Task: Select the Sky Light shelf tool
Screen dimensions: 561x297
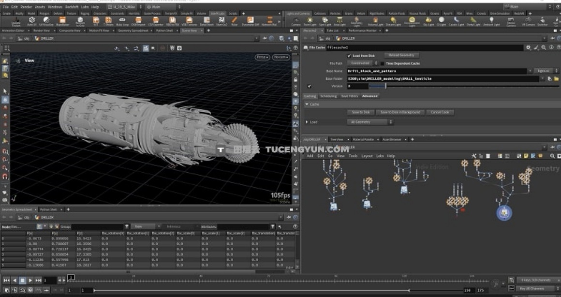Action: pos(428,21)
